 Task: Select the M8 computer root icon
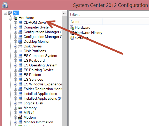coord(10,13)
